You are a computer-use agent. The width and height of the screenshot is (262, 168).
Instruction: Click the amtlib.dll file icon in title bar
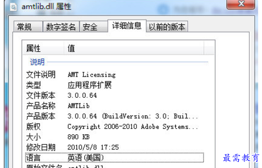[13, 7]
